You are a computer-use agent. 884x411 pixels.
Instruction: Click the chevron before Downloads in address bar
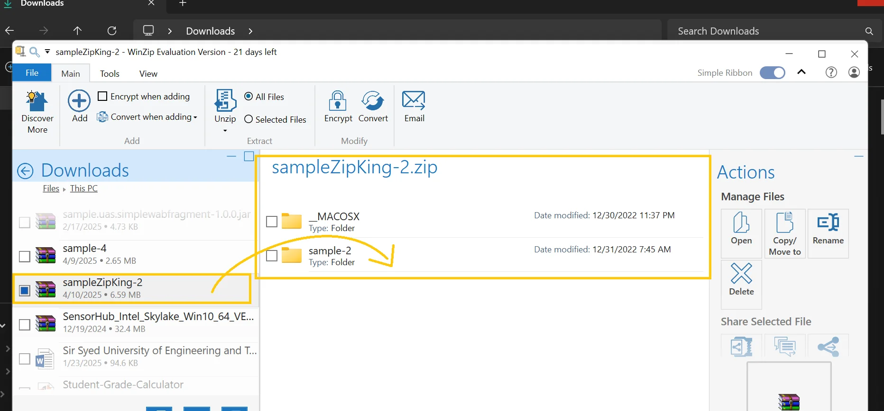click(170, 31)
